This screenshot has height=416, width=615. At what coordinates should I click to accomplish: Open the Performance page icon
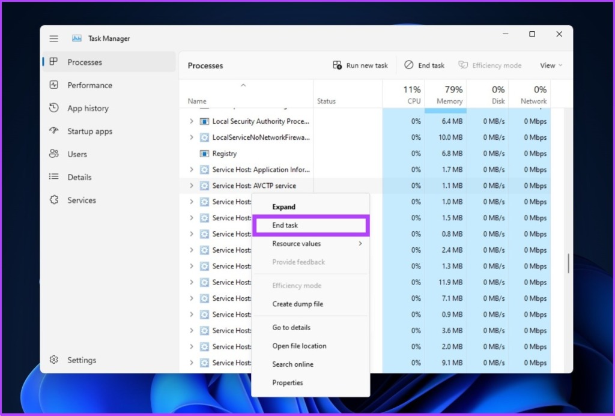(x=53, y=85)
